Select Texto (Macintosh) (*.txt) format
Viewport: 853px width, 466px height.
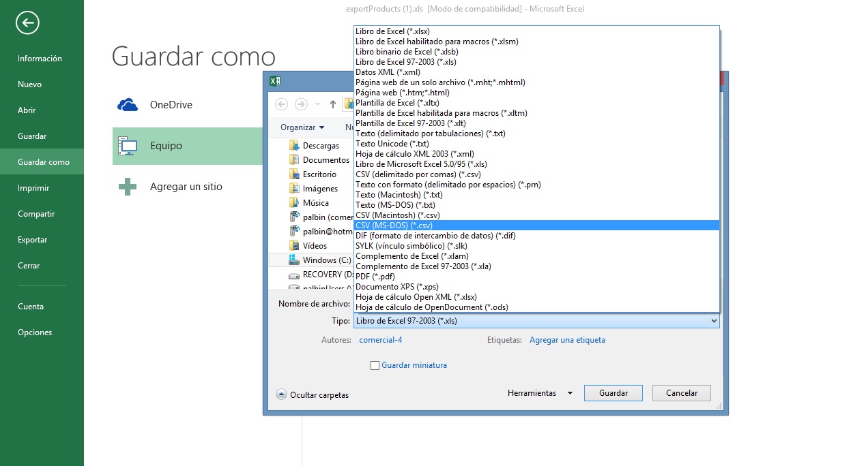click(x=536, y=194)
